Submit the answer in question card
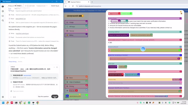The image size is (188, 105). pyautogui.click(x=55, y=97)
